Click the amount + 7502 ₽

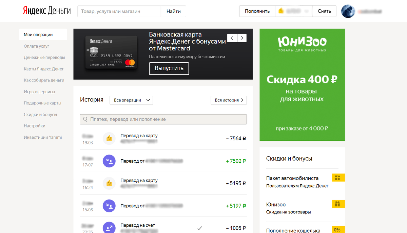tap(236, 161)
